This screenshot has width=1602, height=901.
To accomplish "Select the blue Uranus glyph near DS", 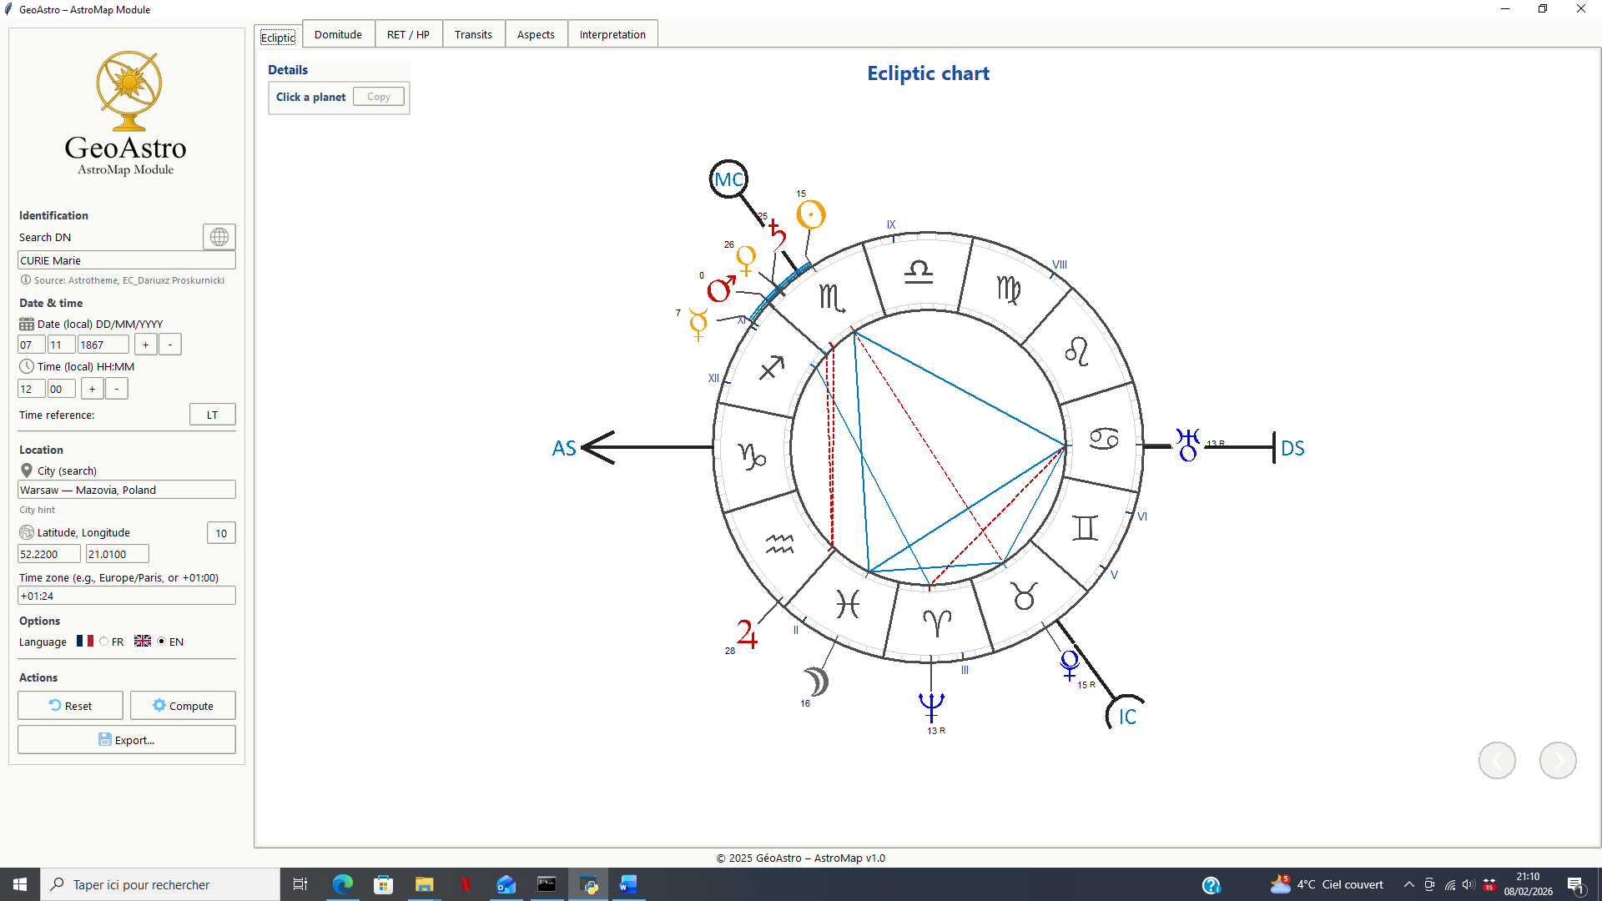I will (x=1187, y=445).
